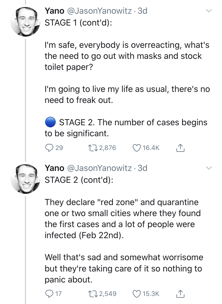Open dropdown menu on STAGE 2 tweet
Viewport: 222px width, 304px height.
(208, 168)
